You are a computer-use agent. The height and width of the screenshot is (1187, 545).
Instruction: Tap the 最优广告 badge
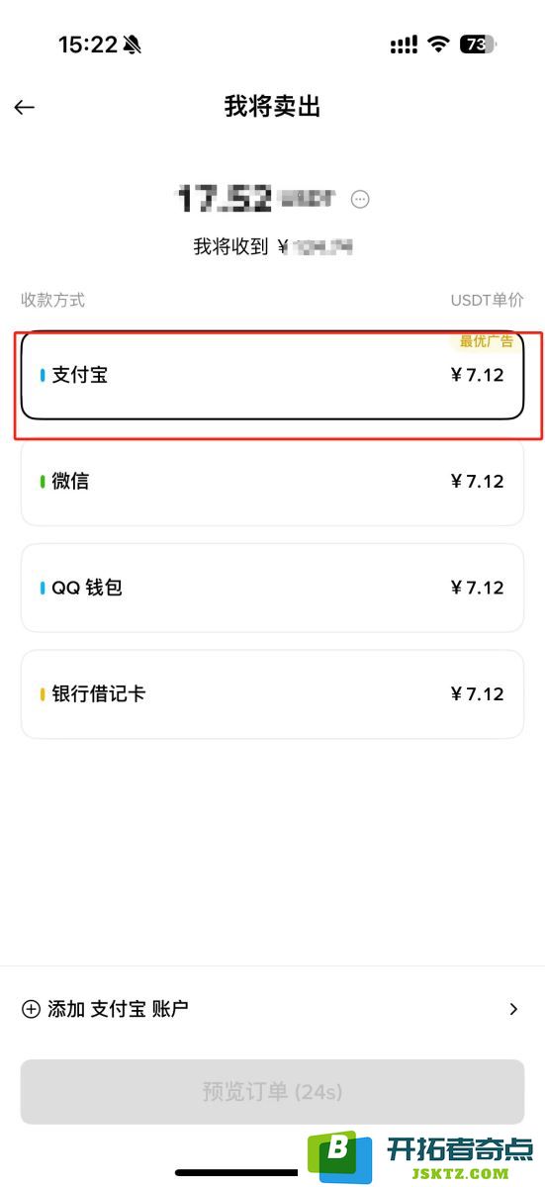point(487,341)
